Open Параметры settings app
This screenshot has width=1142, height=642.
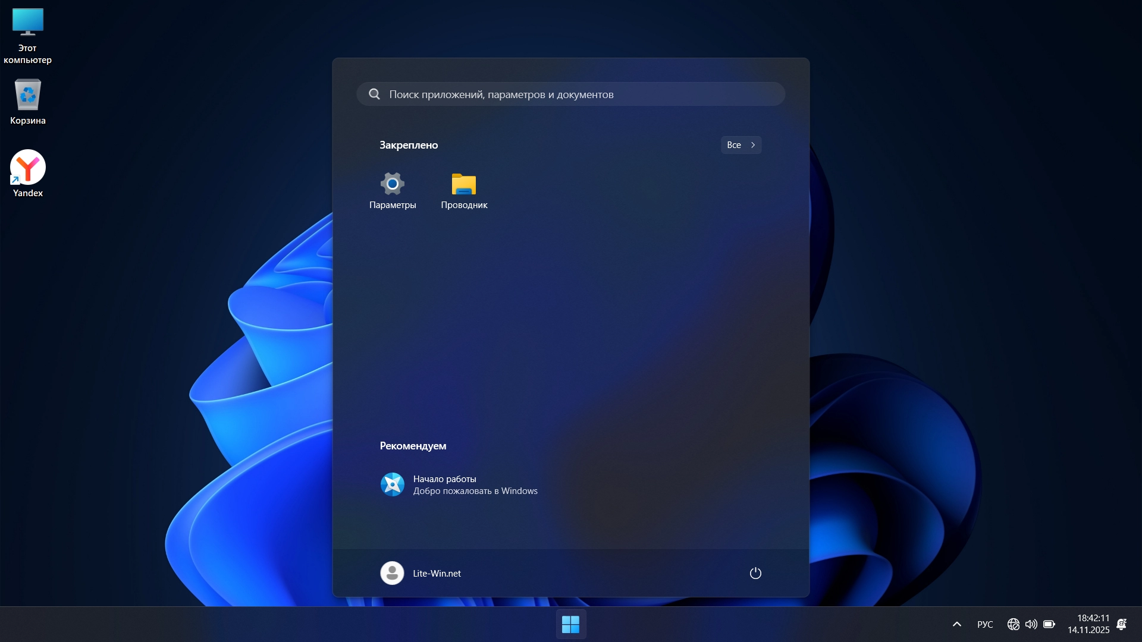click(x=393, y=190)
